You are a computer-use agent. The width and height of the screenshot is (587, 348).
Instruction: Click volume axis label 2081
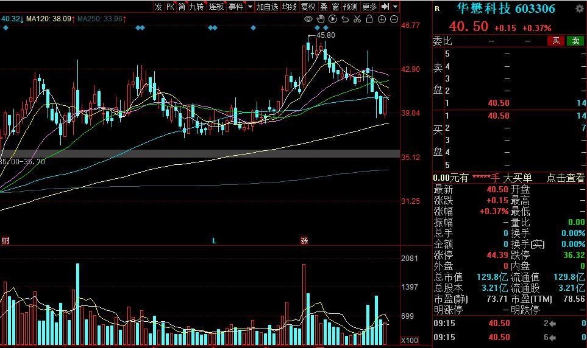click(x=409, y=258)
